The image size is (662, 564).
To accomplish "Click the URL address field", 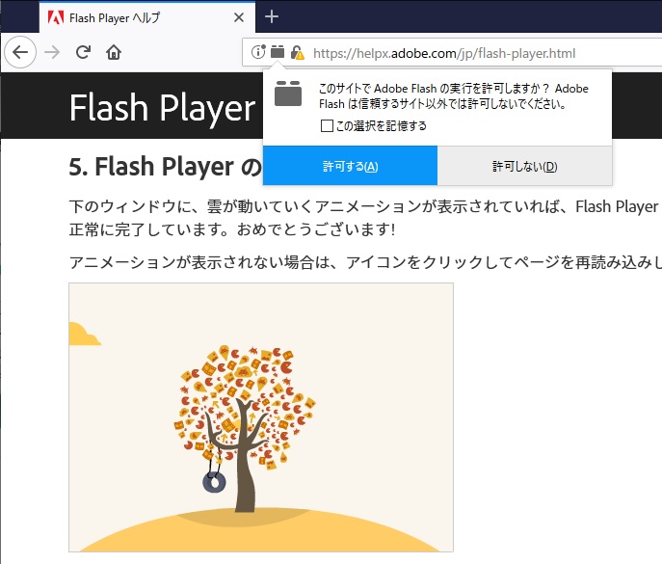I will (x=463, y=53).
